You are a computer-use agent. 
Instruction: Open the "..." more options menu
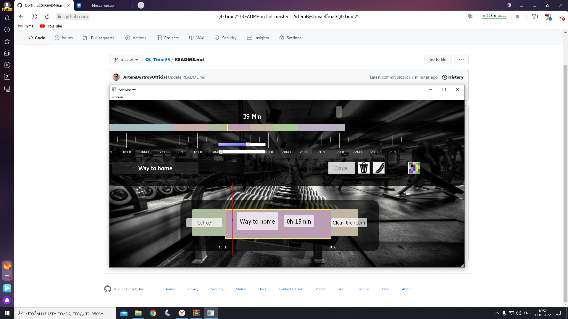pyautogui.click(x=461, y=59)
